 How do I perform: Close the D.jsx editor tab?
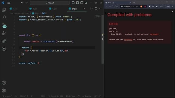pos(84,8)
